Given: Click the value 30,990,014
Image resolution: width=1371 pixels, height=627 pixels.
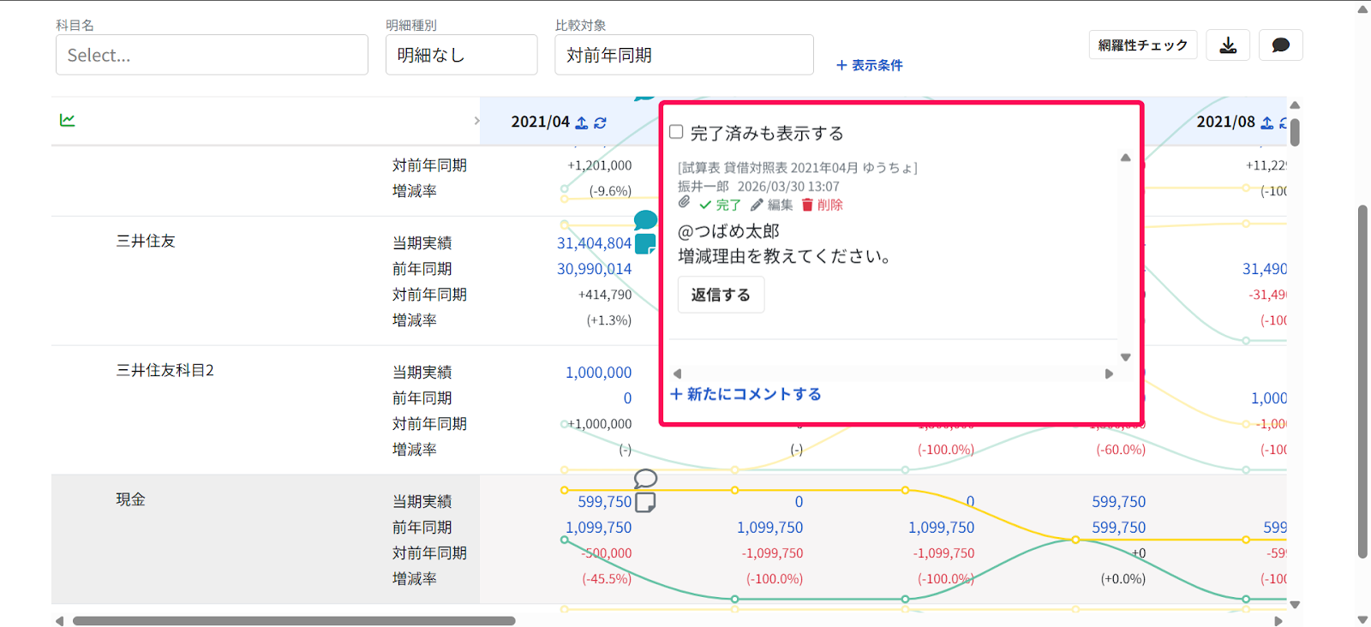Looking at the screenshot, I should coord(594,269).
